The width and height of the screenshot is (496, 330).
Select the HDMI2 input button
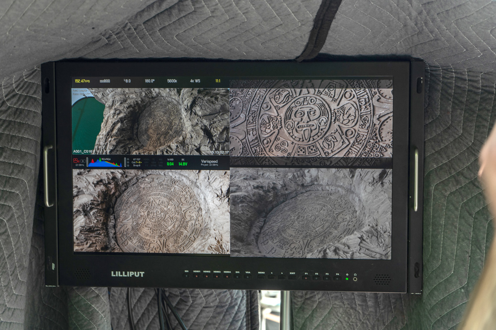[206, 277]
